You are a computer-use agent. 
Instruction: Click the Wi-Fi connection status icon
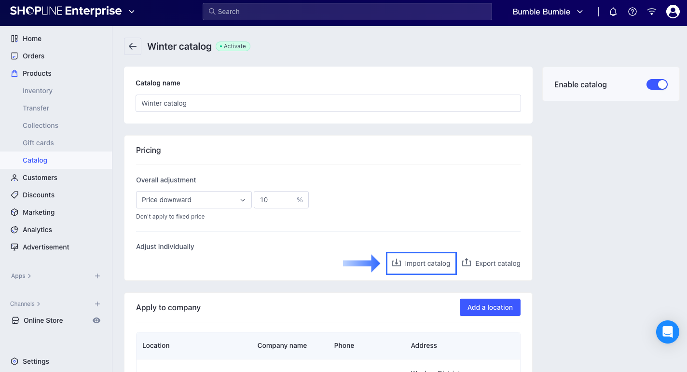(652, 12)
